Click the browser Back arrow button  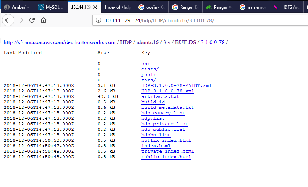8,20
